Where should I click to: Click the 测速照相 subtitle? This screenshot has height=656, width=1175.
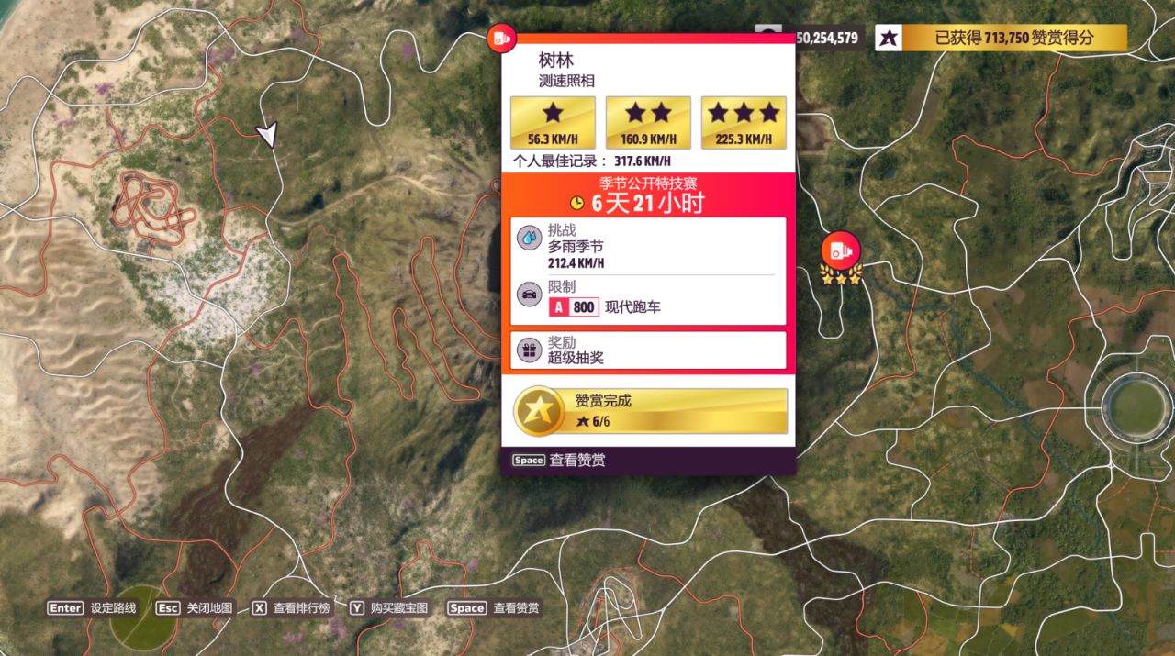(566, 81)
